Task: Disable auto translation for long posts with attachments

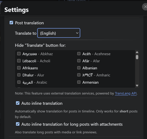Action: [x=18, y=124]
